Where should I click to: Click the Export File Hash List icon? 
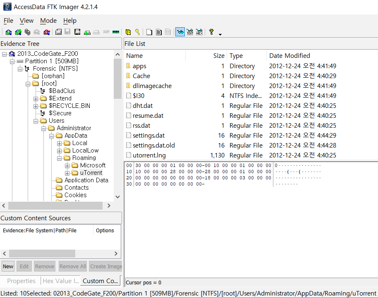click(x=159, y=32)
